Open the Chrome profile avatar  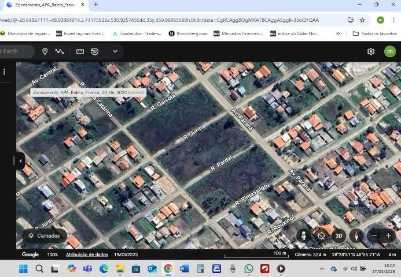click(380, 20)
